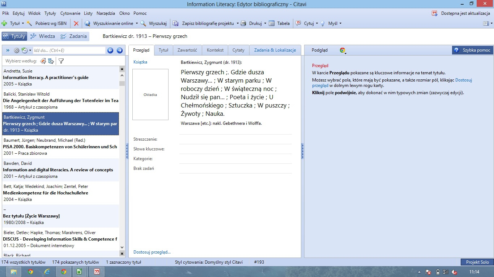Image resolution: width=494 pixels, height=277 pixels.
Task: Open the Listy menu
Action: (88, 13)
